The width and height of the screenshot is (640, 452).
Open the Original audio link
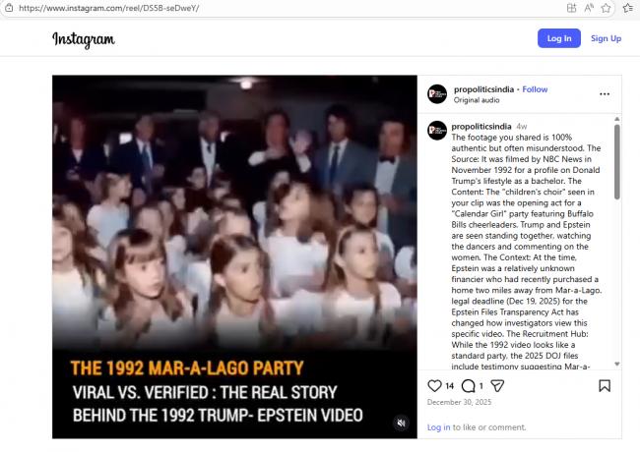click(477, 100)
